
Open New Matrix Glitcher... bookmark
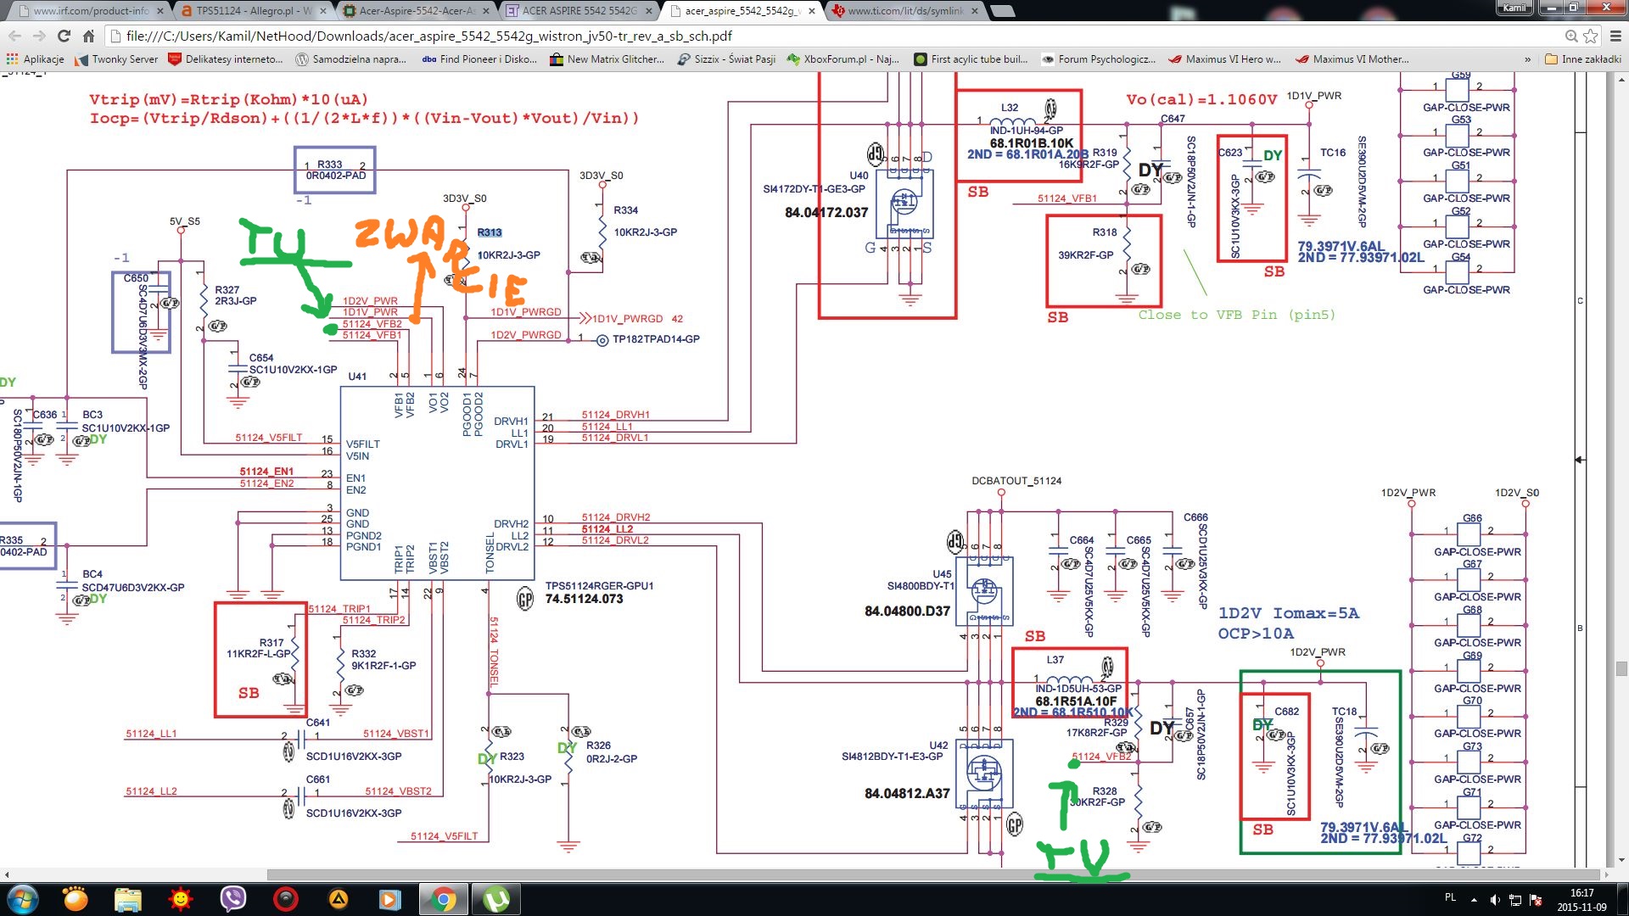[607, 59]
